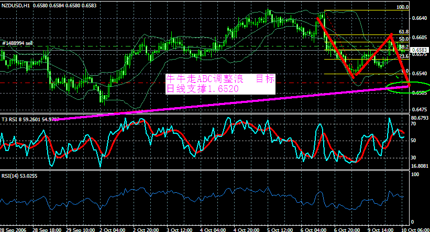
Task: Click the 4 Oct 20:00 time label
Action: [x=247, y=229]
